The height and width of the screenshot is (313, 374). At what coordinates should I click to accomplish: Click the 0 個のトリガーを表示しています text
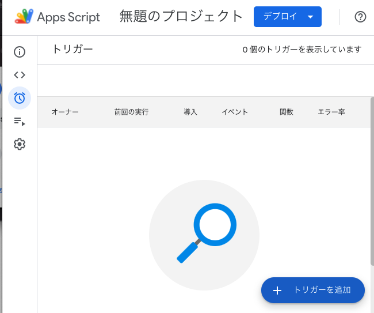click(302, 50)
